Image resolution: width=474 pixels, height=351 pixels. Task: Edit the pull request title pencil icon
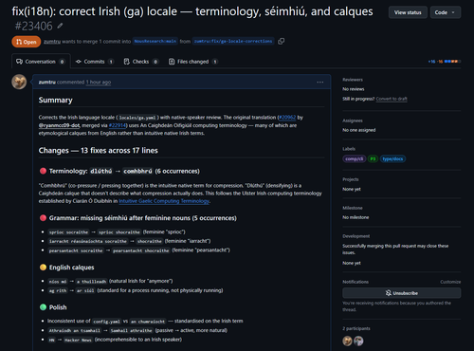point(60,27)
